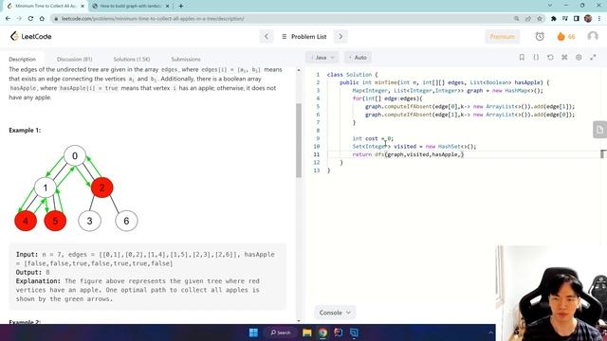Switch to the Description tab
The width and height of the screenshot is (607, 341).
(23, 59)
